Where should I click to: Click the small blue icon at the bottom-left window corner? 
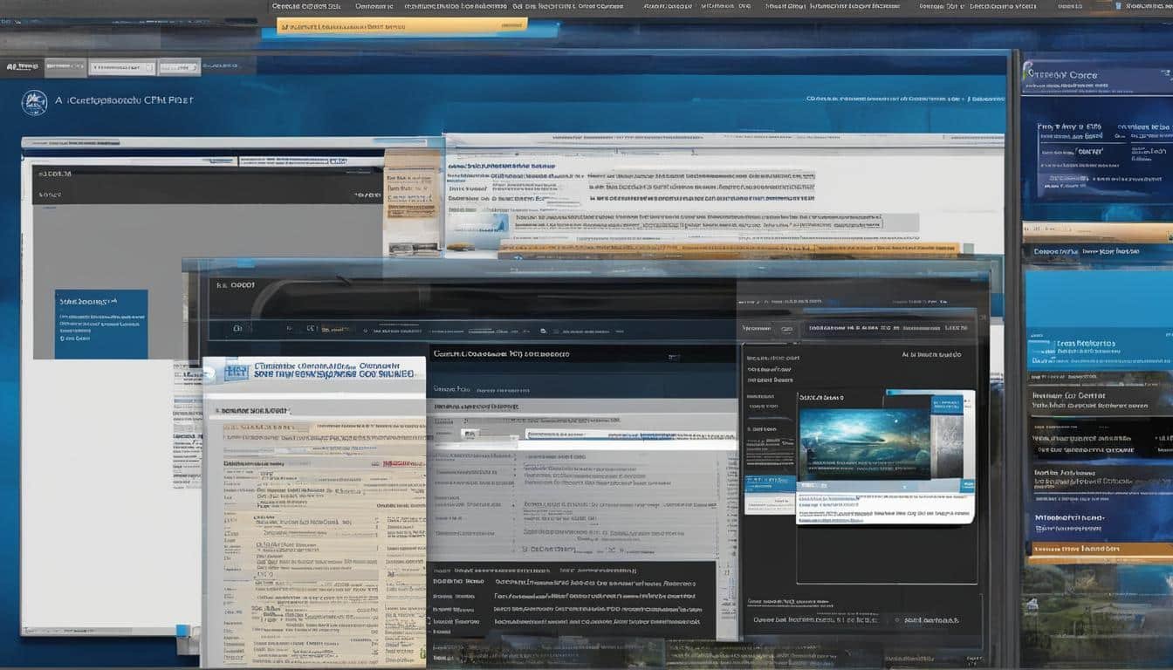click(x=181, y=630)
